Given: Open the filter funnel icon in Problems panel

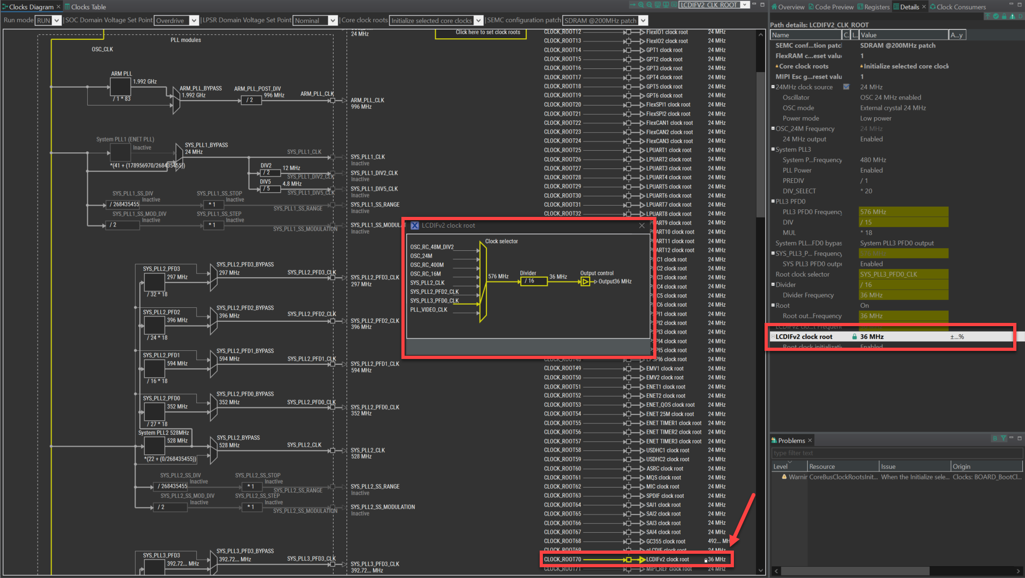Looking at the screenshot, I should point(1003,438).
